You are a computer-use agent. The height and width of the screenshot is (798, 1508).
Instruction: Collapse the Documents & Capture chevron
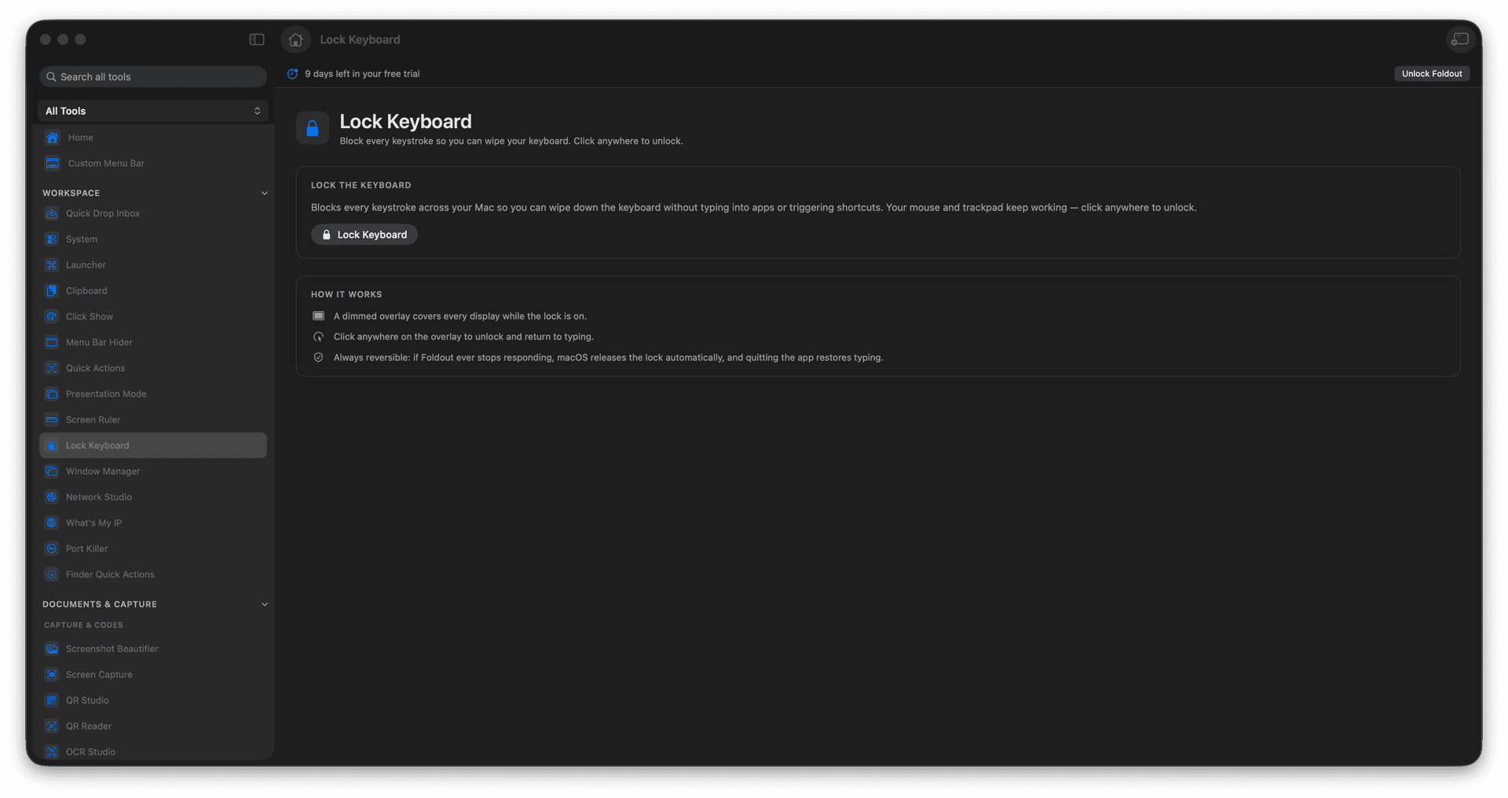pyautogui.click(x=265, y=605)
